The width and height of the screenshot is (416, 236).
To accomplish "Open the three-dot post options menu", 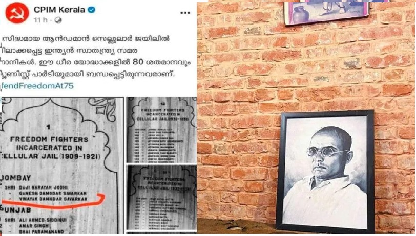I will (185, 13).
